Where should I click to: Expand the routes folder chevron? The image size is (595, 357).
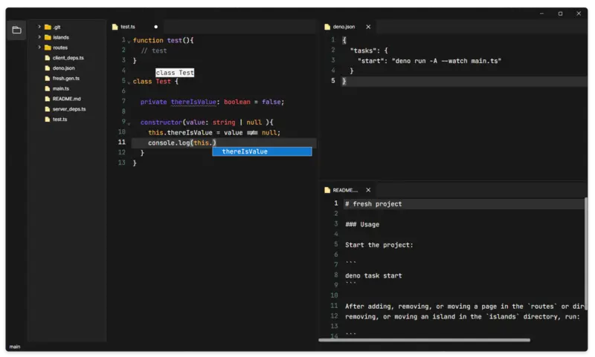(39, 47)
